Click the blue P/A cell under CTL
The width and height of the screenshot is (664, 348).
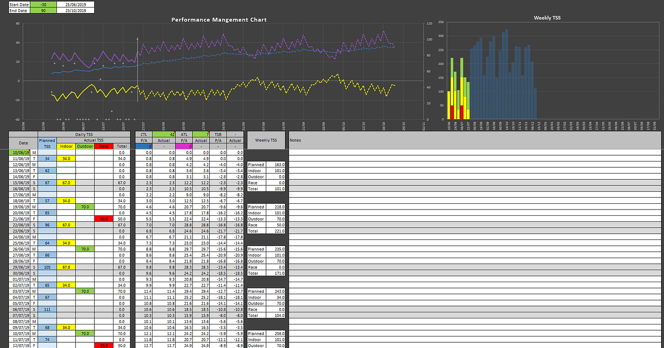pos(144,146)
